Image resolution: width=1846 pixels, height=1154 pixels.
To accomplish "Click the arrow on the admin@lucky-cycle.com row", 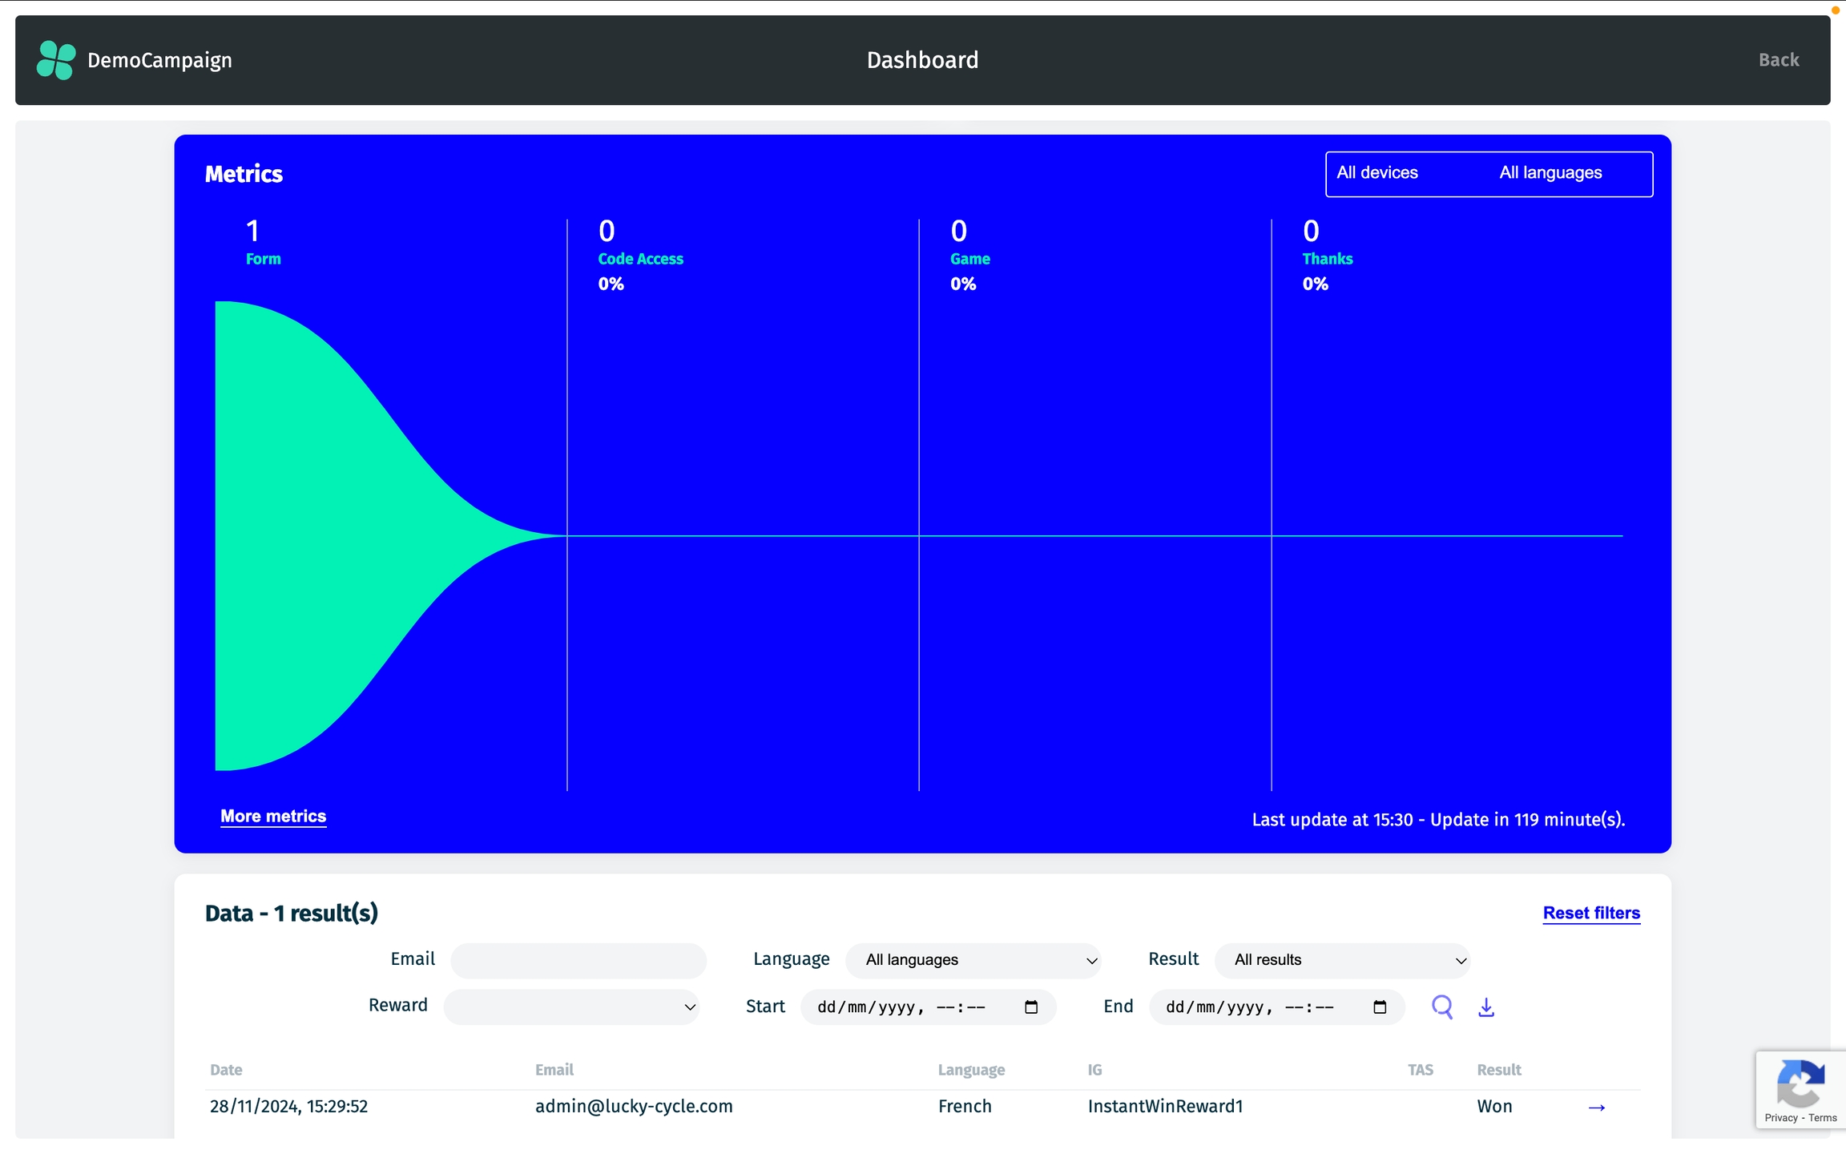I will 1597,1108.
